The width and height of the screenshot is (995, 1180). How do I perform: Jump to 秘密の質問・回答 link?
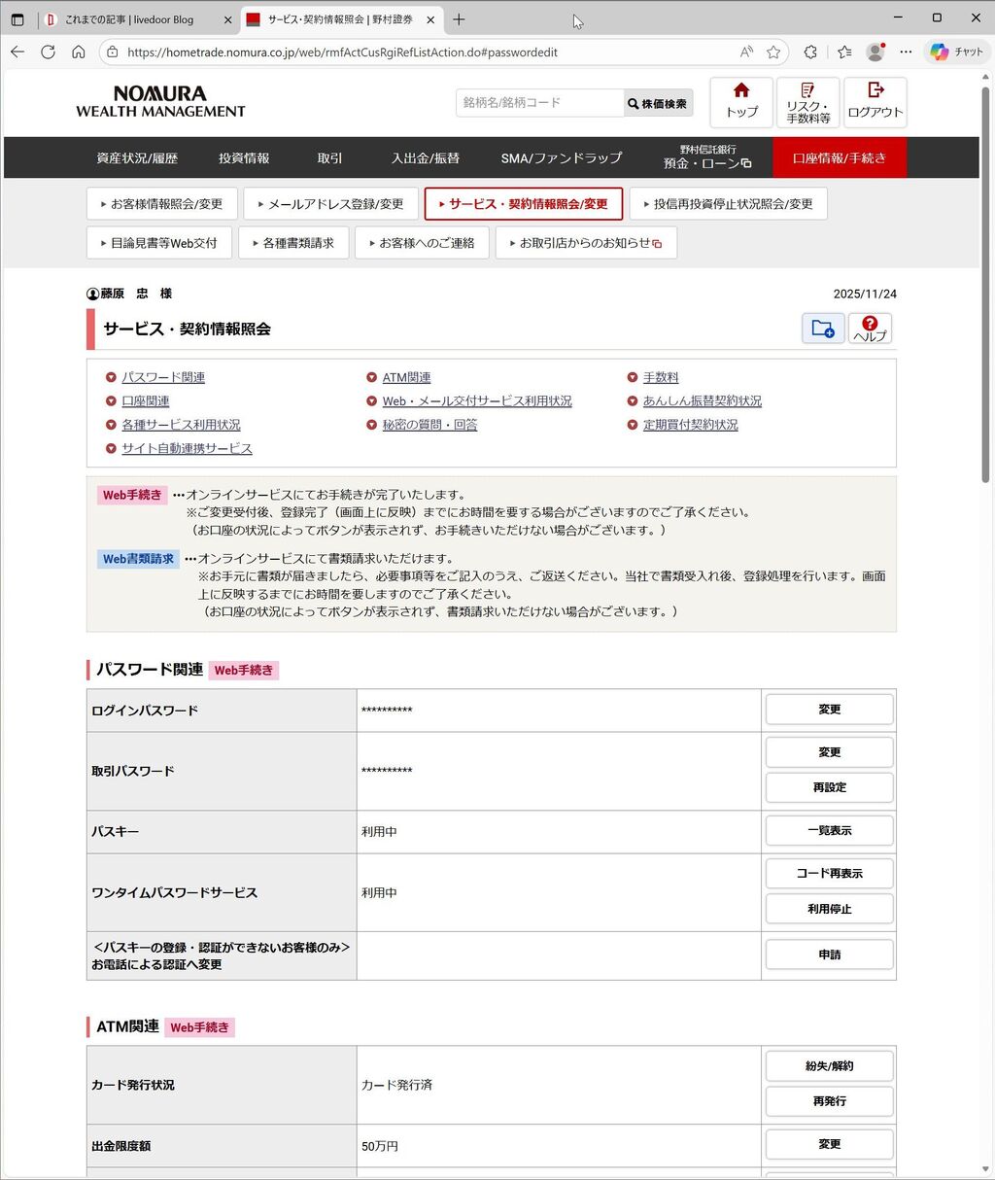point(429,425)
